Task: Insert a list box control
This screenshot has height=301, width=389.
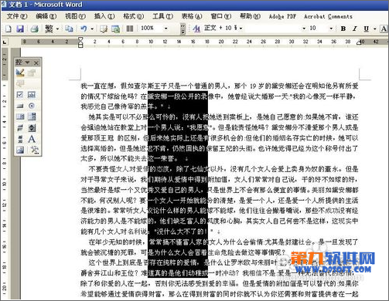Action: pos(20,117)
